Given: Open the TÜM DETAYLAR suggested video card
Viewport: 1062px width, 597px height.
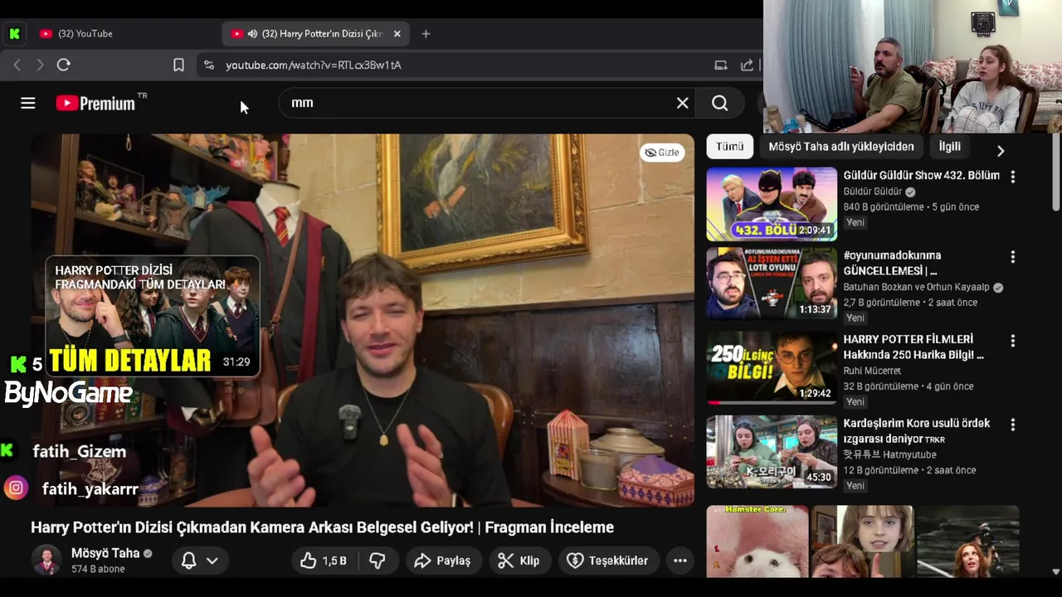Looking at the screenshot, I should tap(152, 316).
